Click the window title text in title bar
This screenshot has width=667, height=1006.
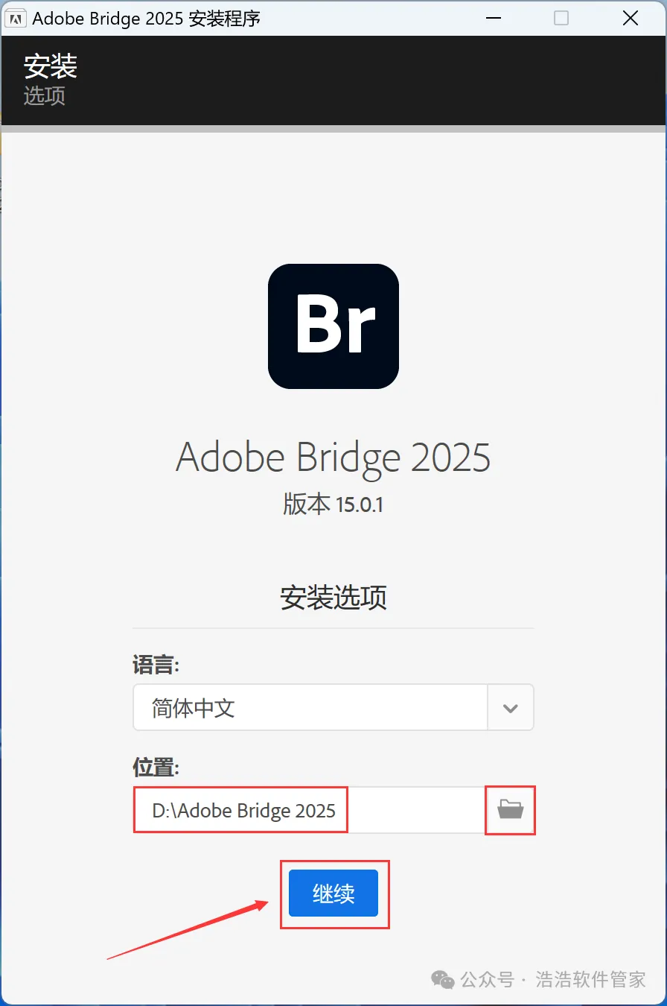click(147, 19)
